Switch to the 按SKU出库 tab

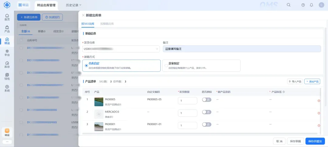click(88, 24)
